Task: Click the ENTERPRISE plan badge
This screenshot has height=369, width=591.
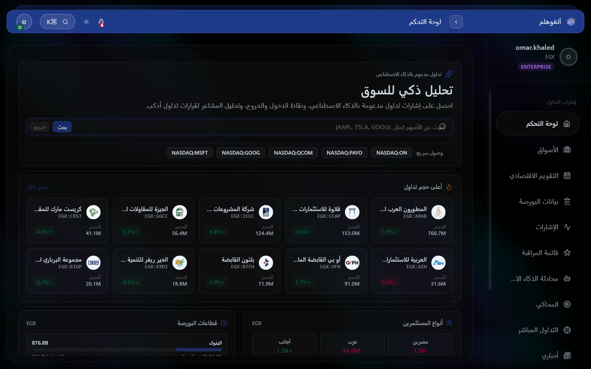Action: (536, 67)
